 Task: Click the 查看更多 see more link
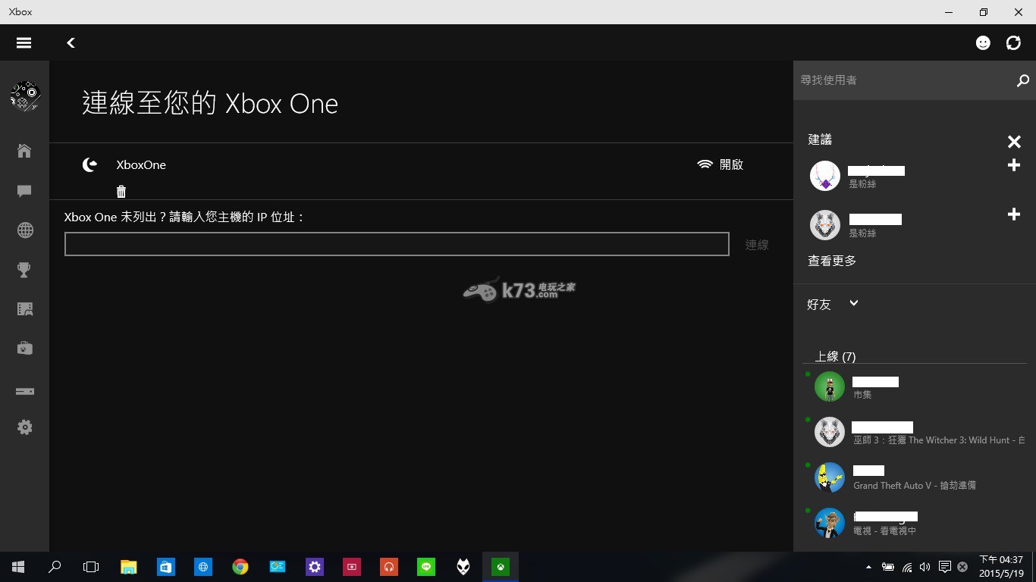pyautogui.click(x=832, y=261)
